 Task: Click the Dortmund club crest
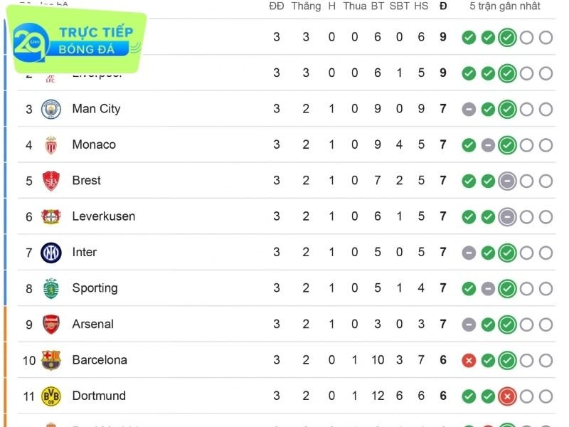point(50,396)
